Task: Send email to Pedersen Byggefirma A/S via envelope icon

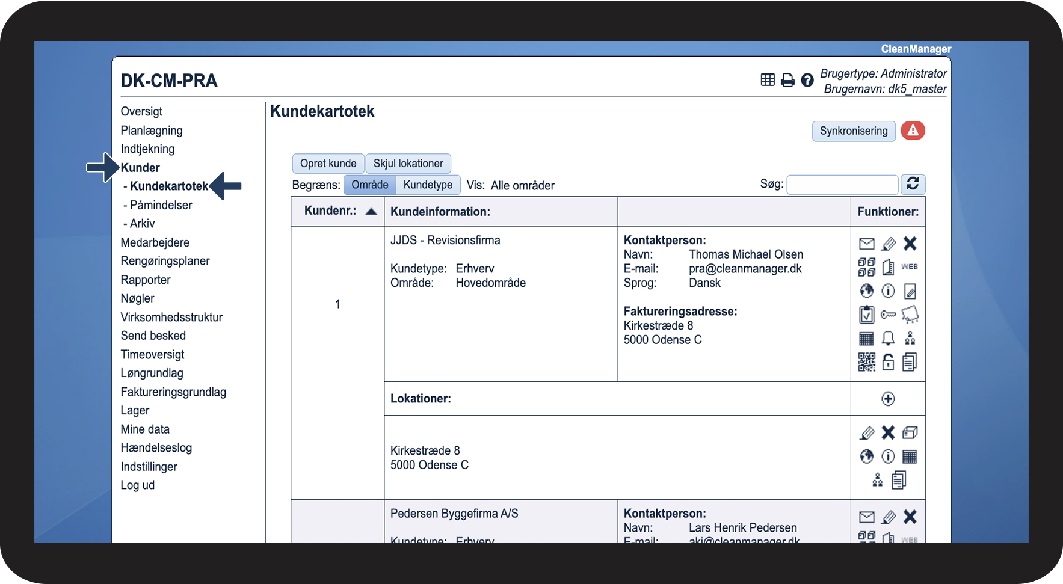Action: (x=866, y=517)
